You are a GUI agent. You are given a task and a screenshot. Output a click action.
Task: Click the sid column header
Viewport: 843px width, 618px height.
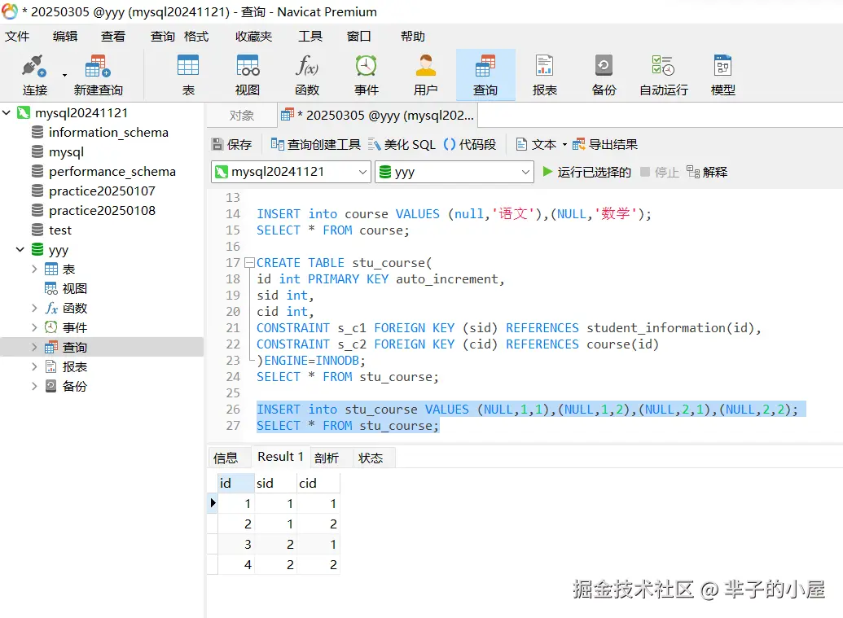276,483
